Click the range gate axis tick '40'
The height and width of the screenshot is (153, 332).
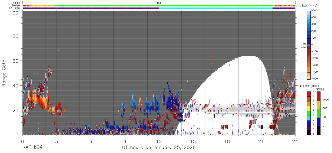tap(16, 86)
